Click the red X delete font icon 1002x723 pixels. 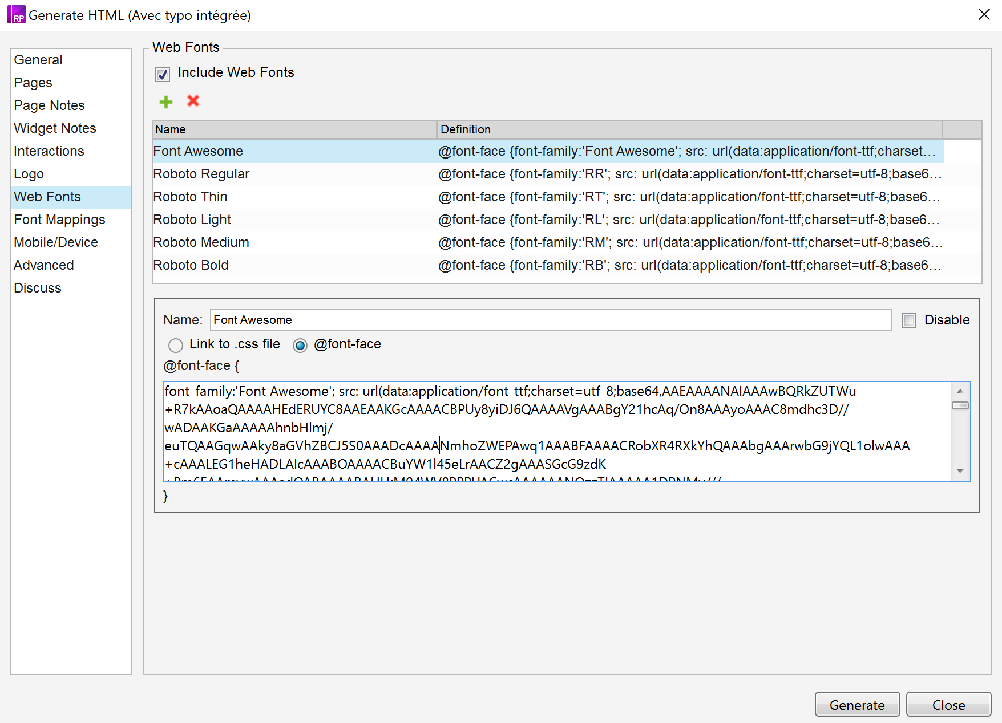[x=193, y=101]
